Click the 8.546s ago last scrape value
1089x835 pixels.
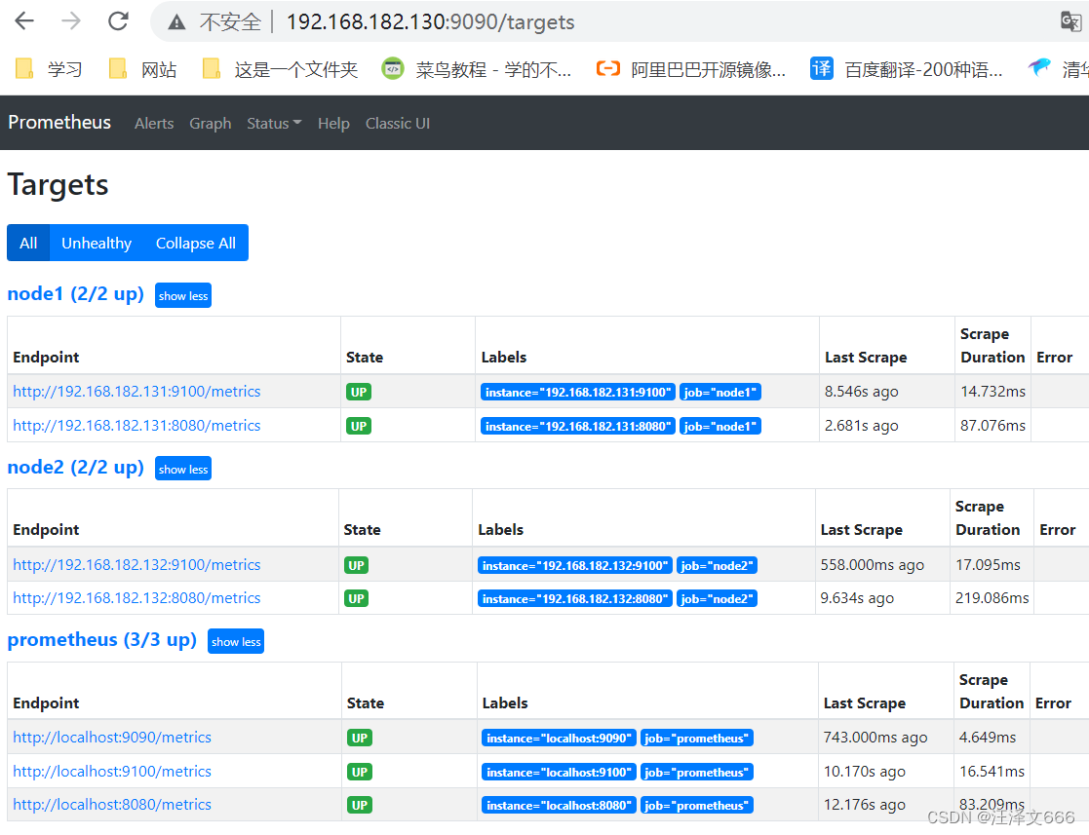tap(861, 392)
